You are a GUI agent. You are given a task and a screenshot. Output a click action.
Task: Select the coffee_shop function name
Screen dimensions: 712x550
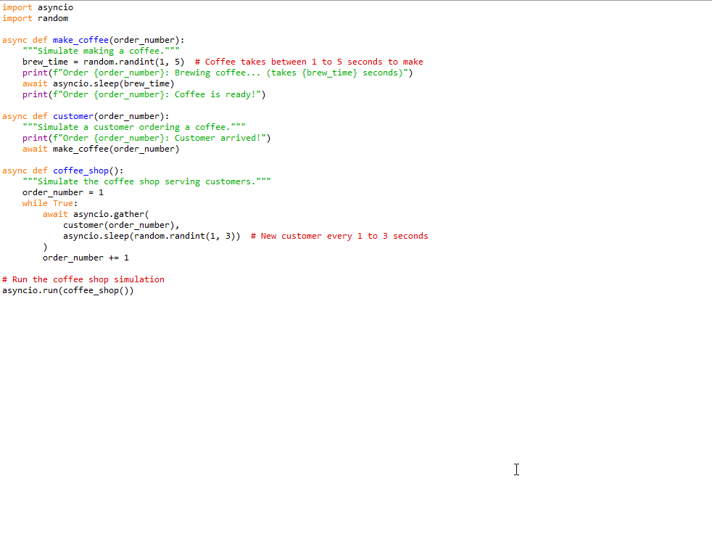point(80,170)
